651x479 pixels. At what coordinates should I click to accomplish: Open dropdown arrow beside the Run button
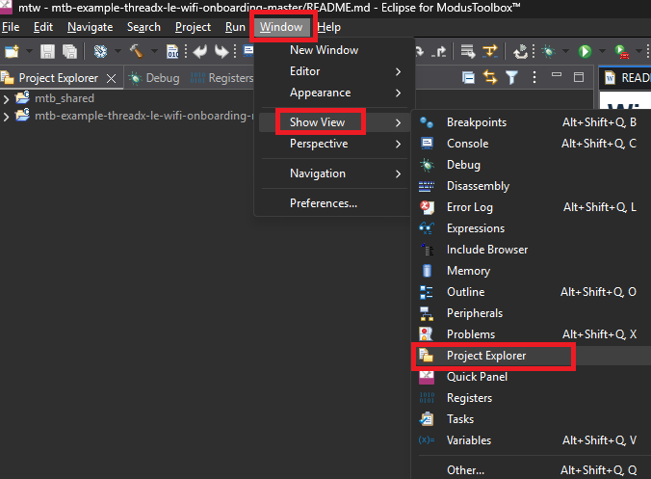point(600,51)
